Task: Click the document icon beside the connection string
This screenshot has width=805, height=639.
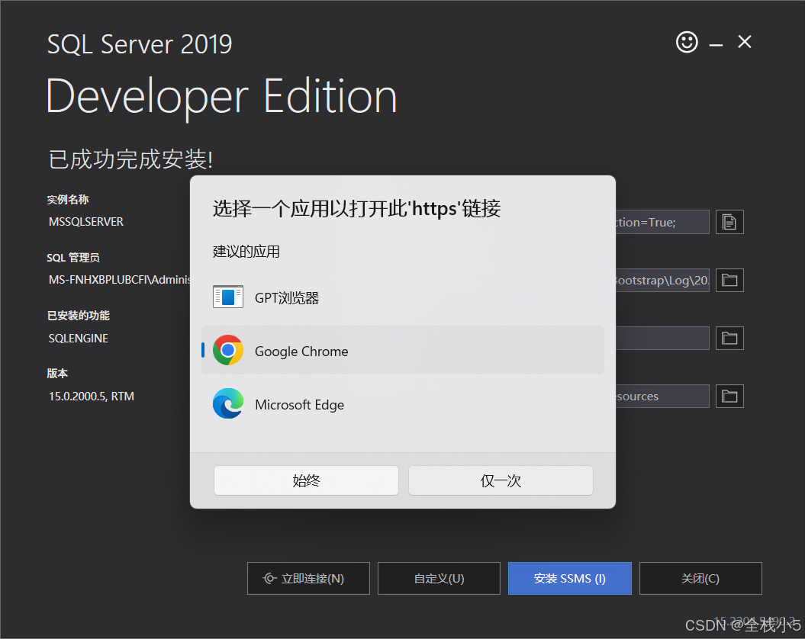Action: click(x=729, y=222)
